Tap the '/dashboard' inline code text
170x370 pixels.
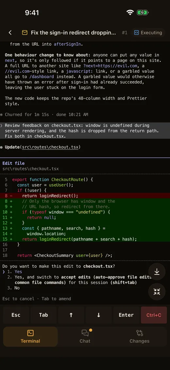(42, 76)
